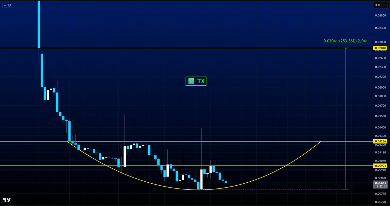Screen dimensions: 390x206
Task: Click the 0.01040 price axis value
Action: (x=380, y=161)
